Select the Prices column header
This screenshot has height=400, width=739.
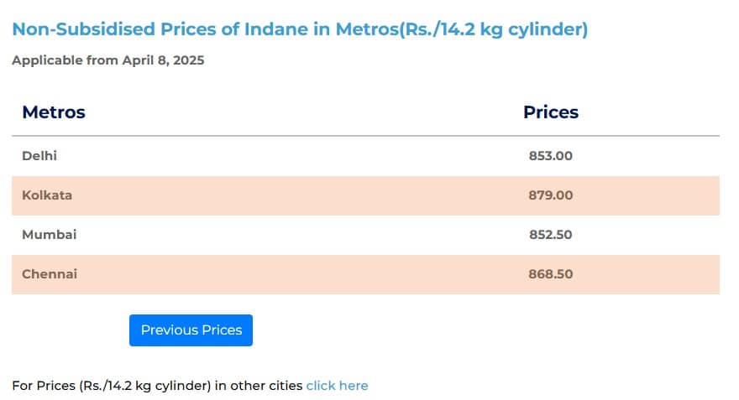pyautogui.click(x=551, y=112)
